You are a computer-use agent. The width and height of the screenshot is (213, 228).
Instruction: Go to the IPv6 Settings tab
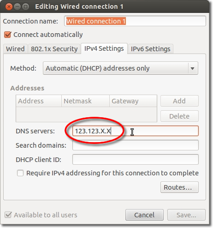(x=151, y=49)
